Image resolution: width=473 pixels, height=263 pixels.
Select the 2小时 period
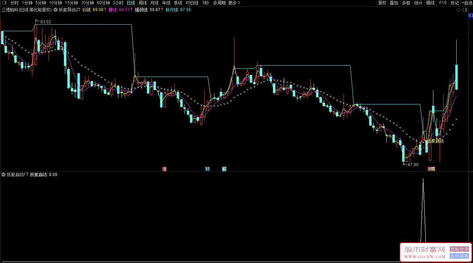[x=118, y=3]
